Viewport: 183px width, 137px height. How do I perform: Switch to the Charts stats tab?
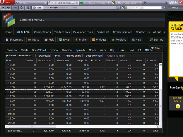[x=24, y=50]
